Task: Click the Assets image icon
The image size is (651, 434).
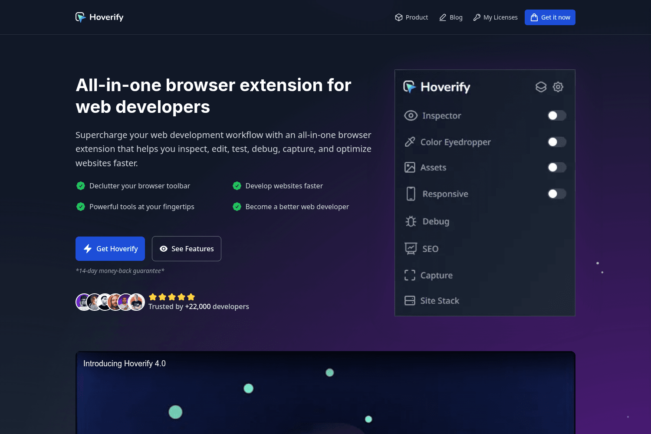Action: 410,168
